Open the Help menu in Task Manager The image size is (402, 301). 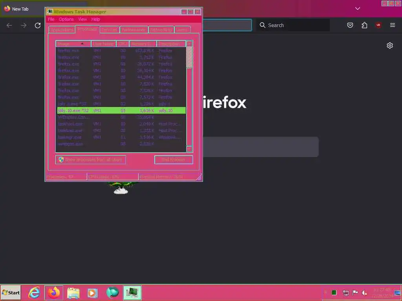[x=96, y=19]
